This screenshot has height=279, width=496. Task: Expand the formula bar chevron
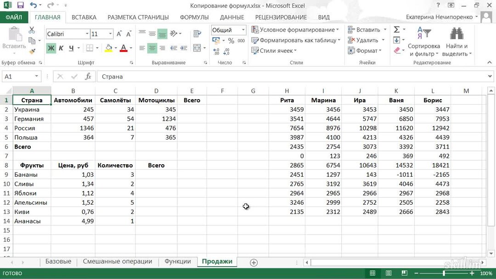(490, 77)
